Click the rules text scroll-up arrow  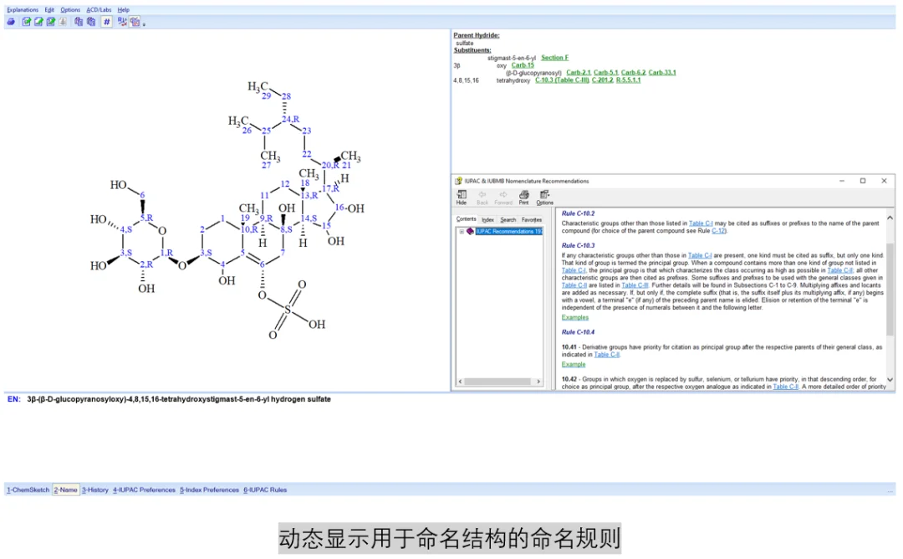pos(890,218)
